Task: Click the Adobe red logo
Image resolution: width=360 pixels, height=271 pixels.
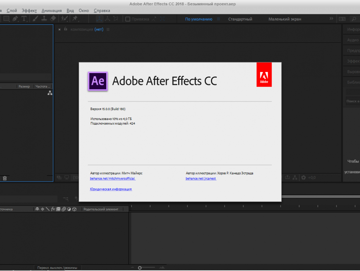Action: pos(264,74)
